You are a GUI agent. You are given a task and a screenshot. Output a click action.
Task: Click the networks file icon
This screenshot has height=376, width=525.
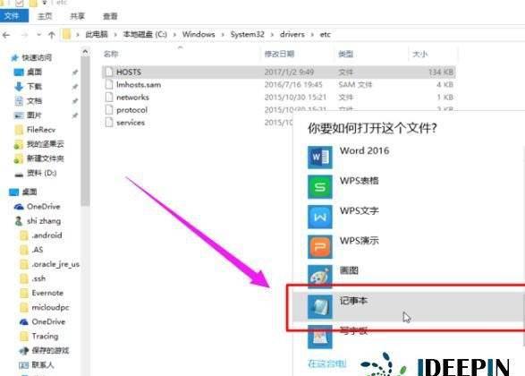(109, 98)
